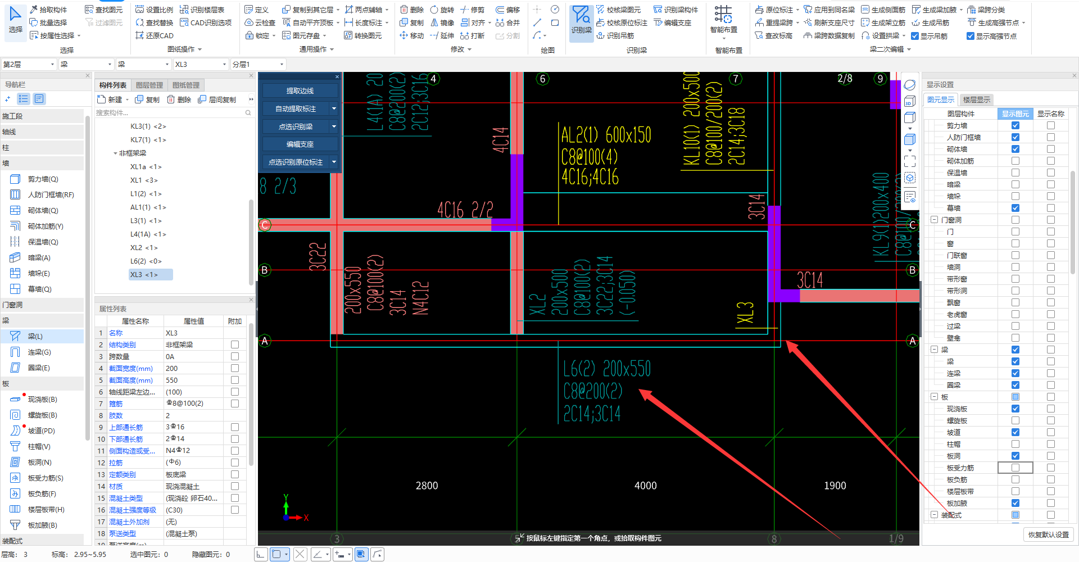Click the 删除 delete tool in ribbon
The height and width of the screenshot is (562, 1079).
pyautogui.click(x=412, y=10)
